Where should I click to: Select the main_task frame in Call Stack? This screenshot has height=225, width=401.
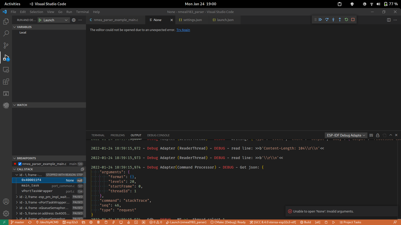click(x=30, y=185)
